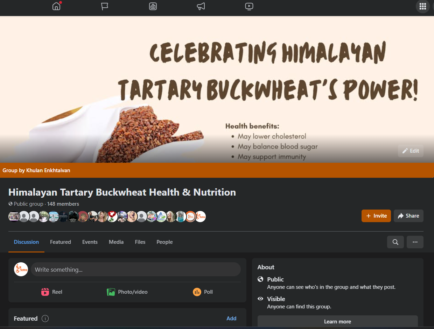Viewport: 434px width, 329px height.
Task: Open the Ads megaphone icon
Action: tap(201, 6)
